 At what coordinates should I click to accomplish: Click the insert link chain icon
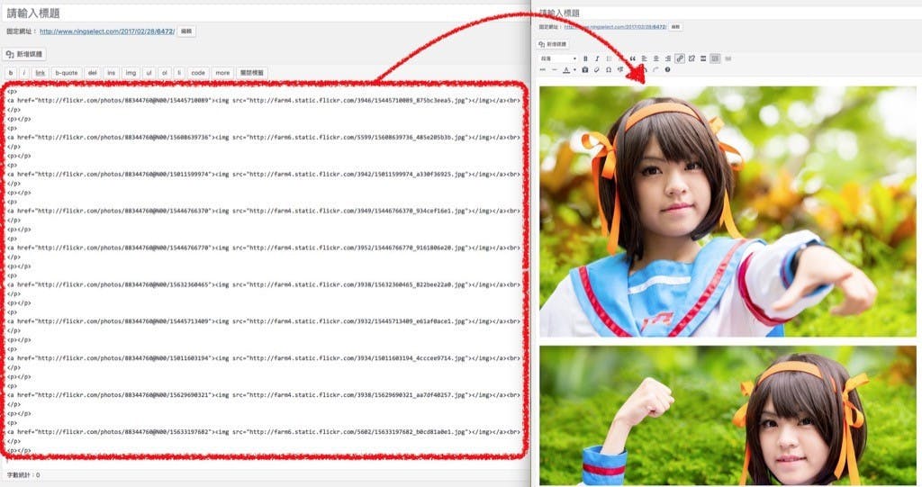[680, 59]
